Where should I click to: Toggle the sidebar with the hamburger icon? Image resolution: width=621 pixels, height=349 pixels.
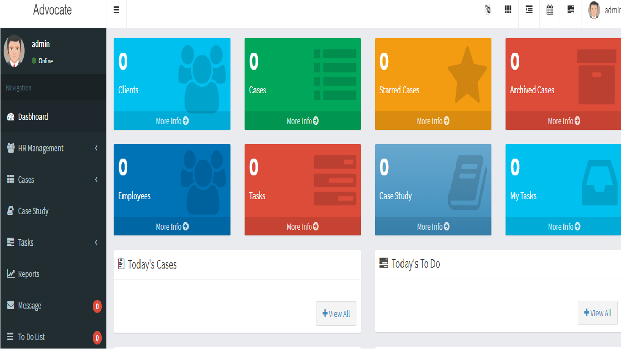pos(116,10)
